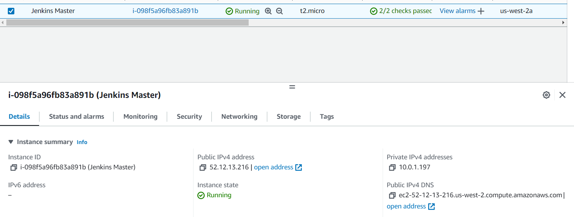Screen dimensions: 574x217
Task: Click us-west-2a availability zone cell
Action: tap(516, 11)
